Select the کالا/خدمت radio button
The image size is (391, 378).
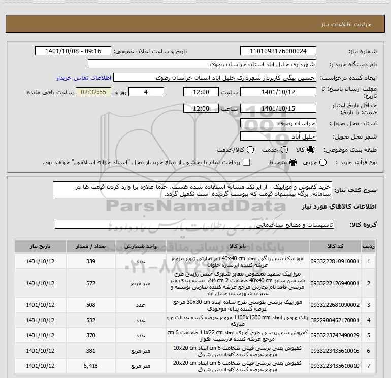point(250,150)
